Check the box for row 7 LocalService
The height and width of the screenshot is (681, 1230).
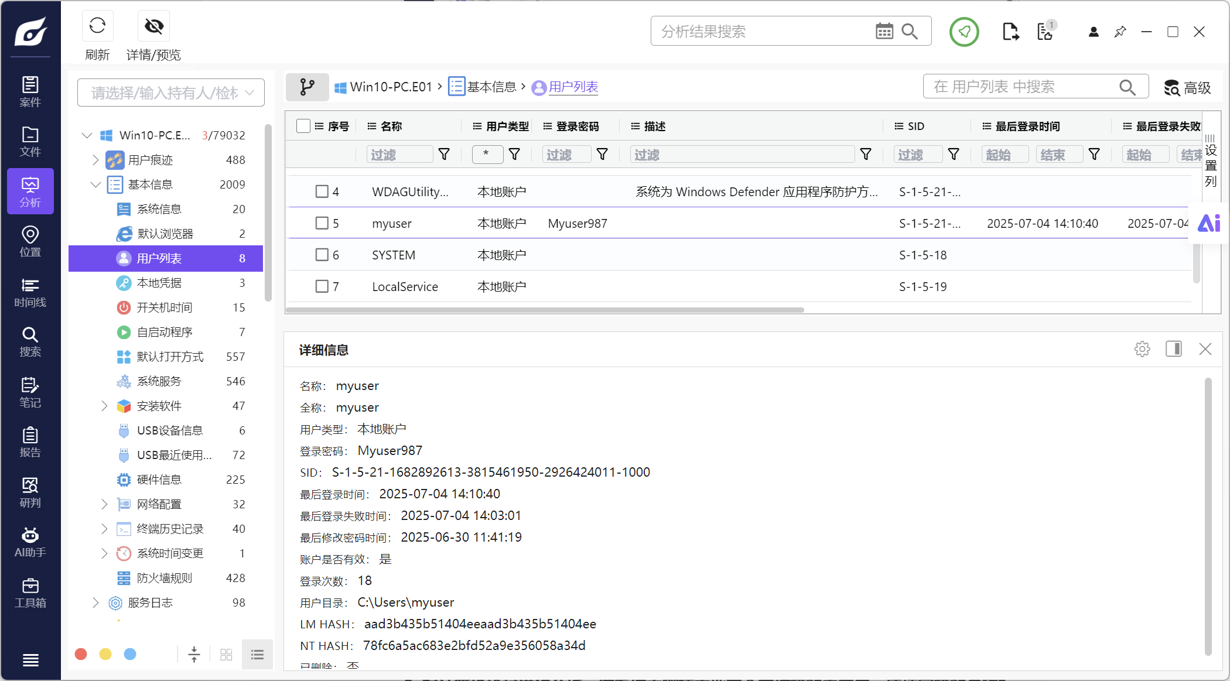coord(322,286)
